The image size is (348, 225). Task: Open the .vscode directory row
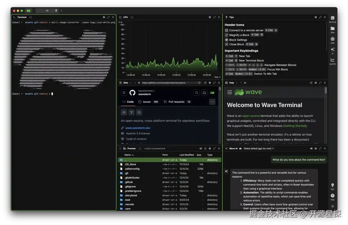(169, 204)
